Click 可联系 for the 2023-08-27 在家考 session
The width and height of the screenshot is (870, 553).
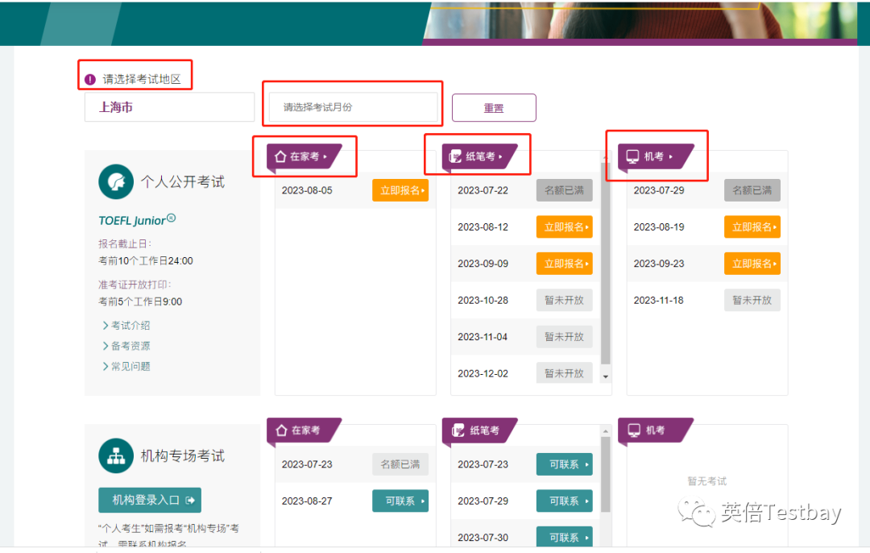coord(400,501)
